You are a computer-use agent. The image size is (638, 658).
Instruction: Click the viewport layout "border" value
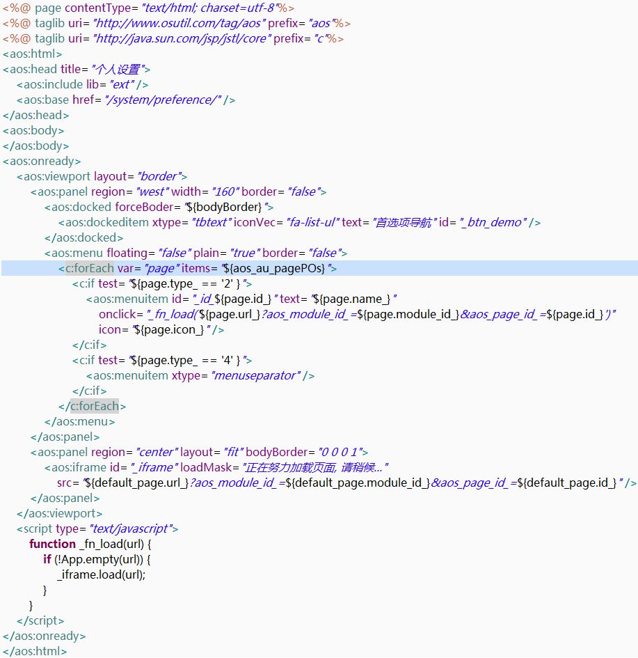(x=160, y=177)
